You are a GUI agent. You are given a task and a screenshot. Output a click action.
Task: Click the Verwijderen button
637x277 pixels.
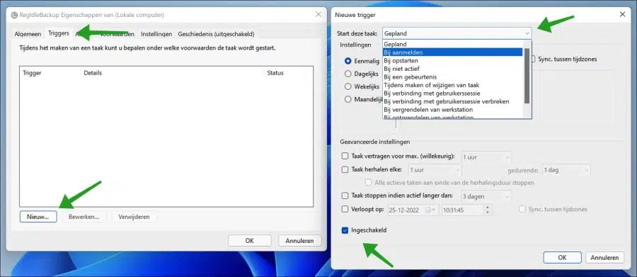click(x=134, y=217)
